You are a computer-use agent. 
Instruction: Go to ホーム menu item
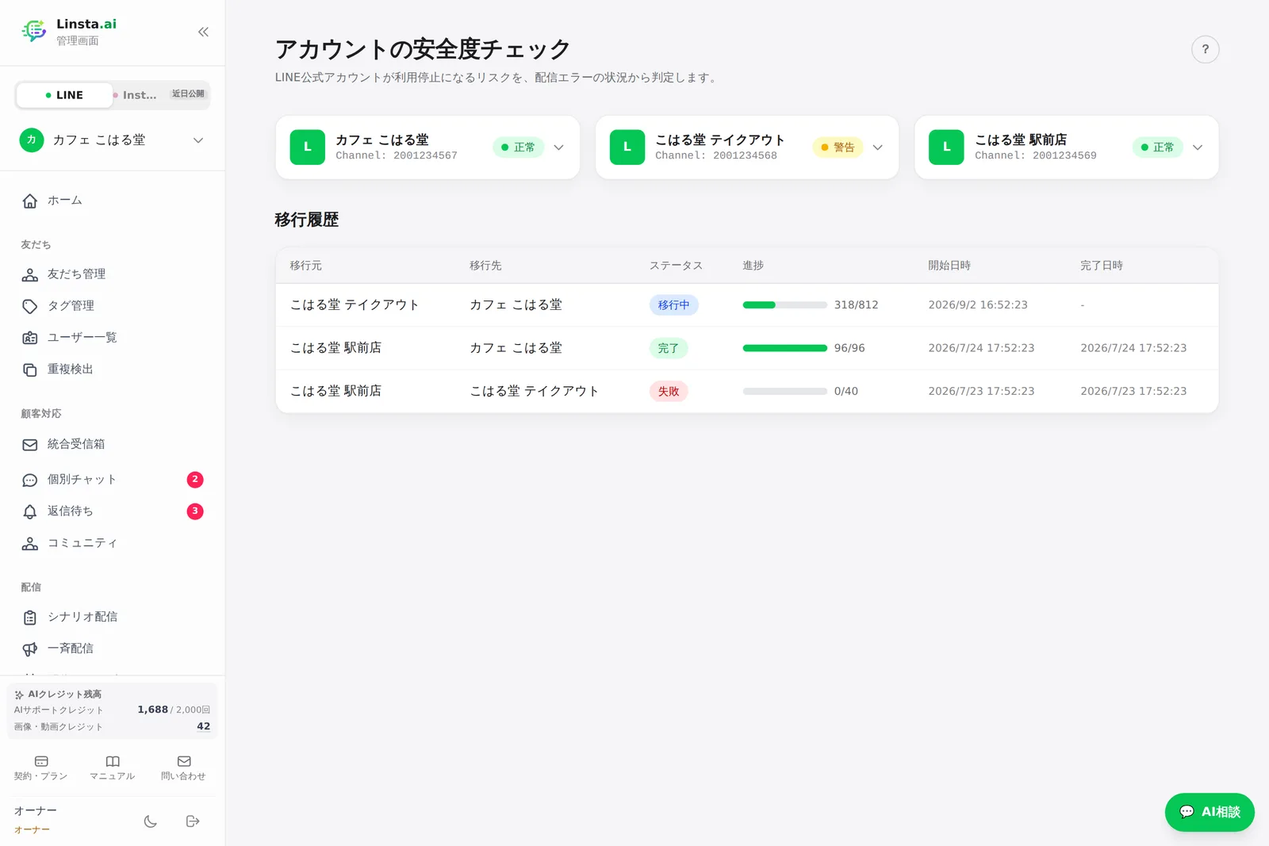113,201
